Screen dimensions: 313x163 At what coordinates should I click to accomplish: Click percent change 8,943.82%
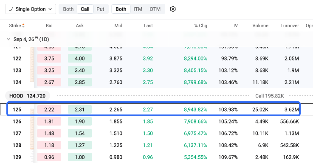[x=195, y=109]
